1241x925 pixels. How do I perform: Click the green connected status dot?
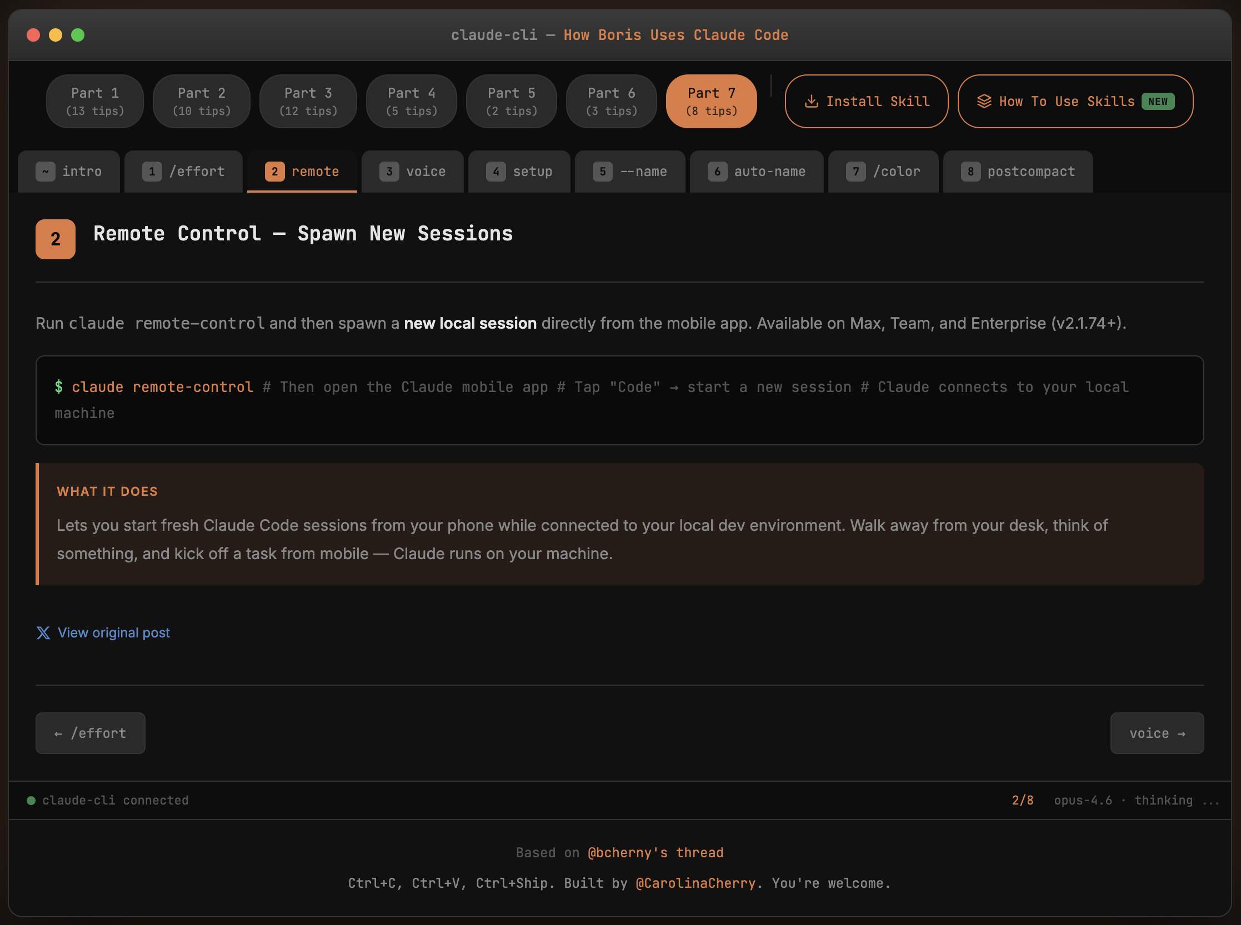31,800
